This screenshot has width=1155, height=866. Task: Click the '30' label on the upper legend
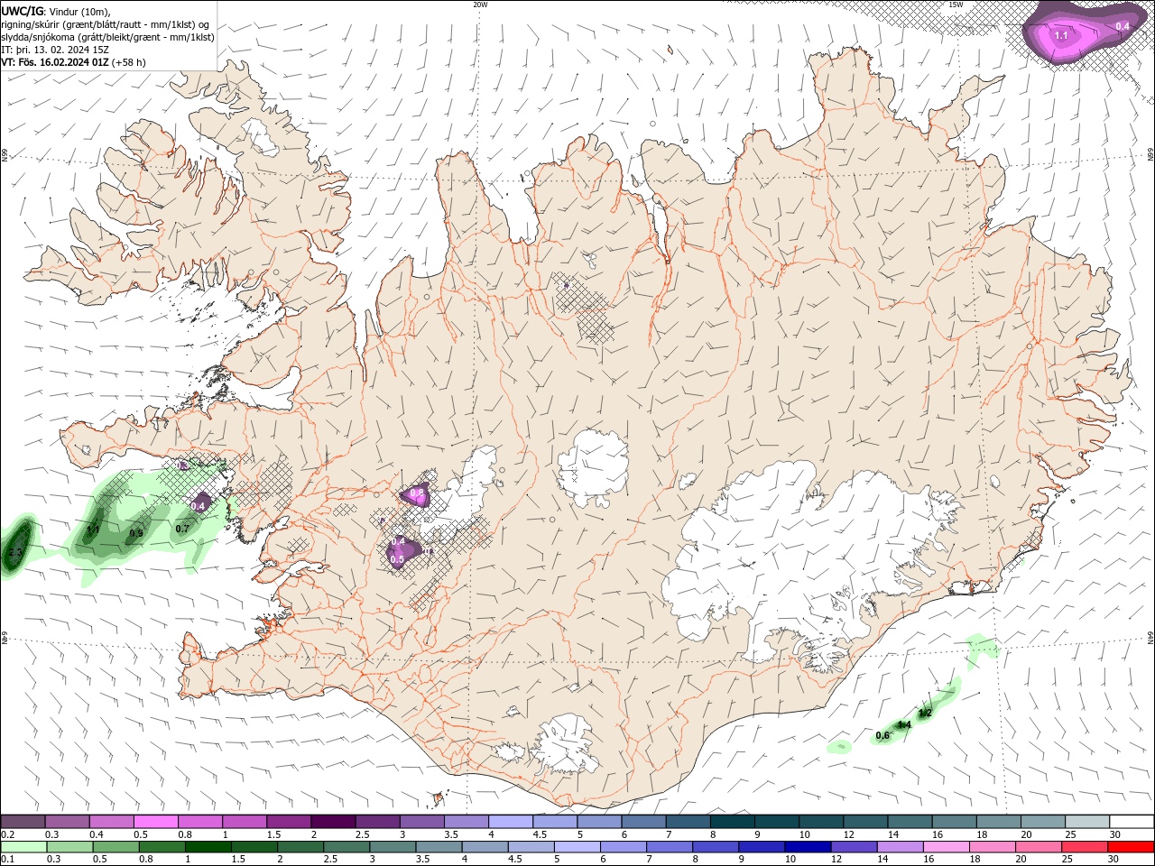click(1114, 834)
